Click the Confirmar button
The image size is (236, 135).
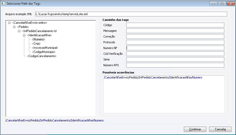(x=195, y=129)
